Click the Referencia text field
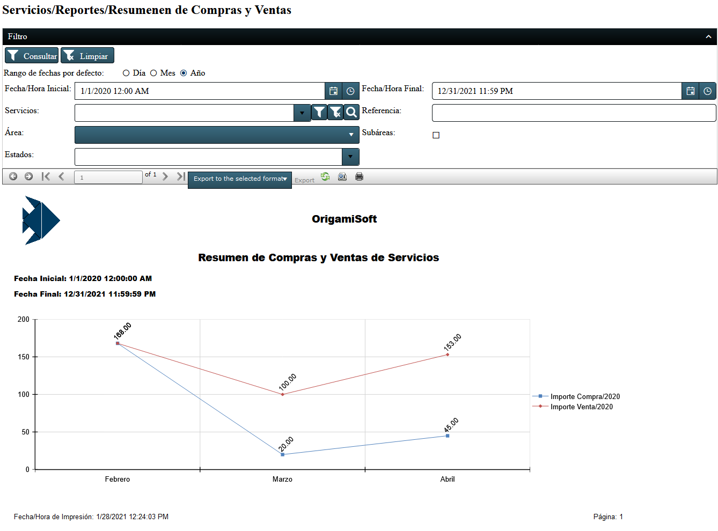Image resolution: width=718 pixels, height=531 pixels. (x=574, y=113)
